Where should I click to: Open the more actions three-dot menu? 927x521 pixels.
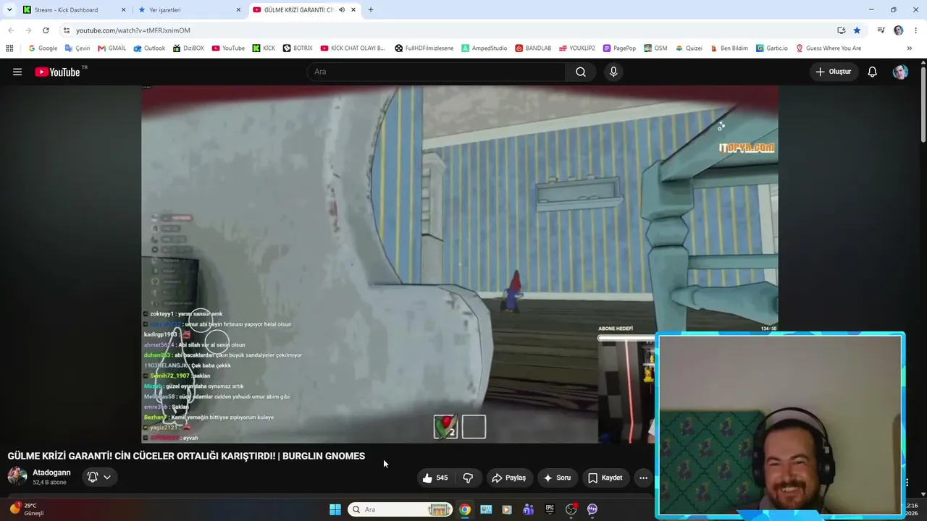(x=643, y=478)
